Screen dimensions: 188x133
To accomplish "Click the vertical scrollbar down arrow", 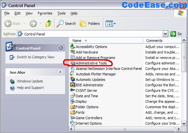I will [x=184, y=123].
